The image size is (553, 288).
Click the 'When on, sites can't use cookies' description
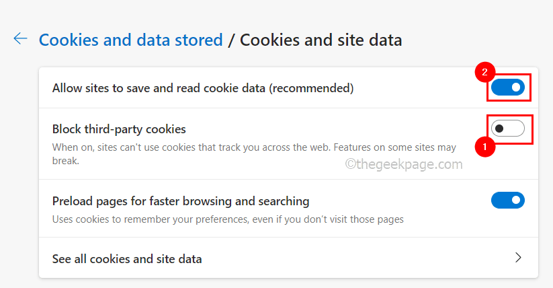254,147
